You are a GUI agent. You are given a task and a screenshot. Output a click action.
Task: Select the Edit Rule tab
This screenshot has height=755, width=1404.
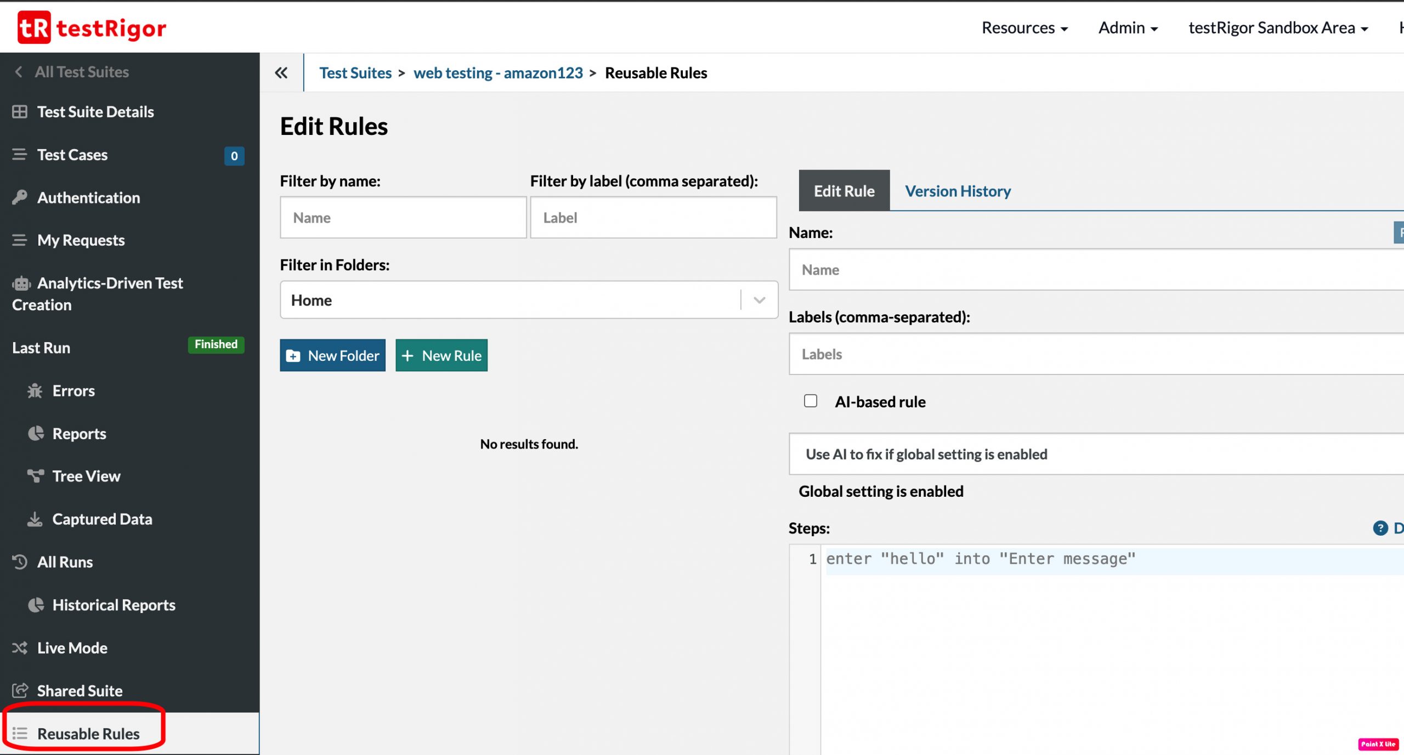click(x=843, y=191)
